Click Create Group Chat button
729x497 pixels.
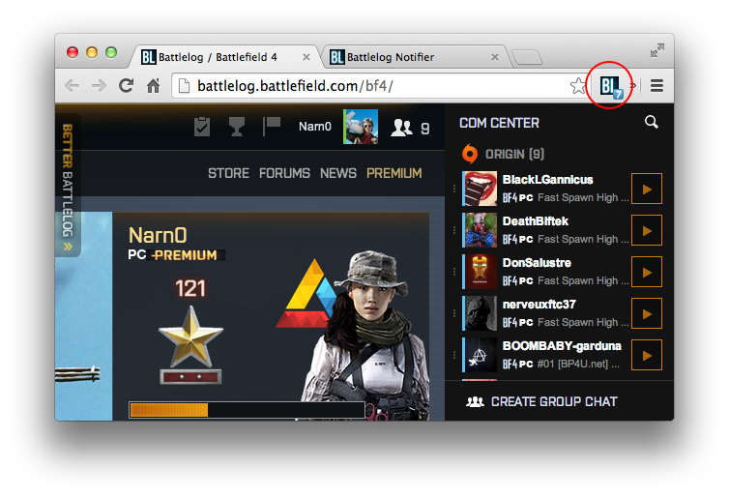pyautogui.click(x=542, y=401)
